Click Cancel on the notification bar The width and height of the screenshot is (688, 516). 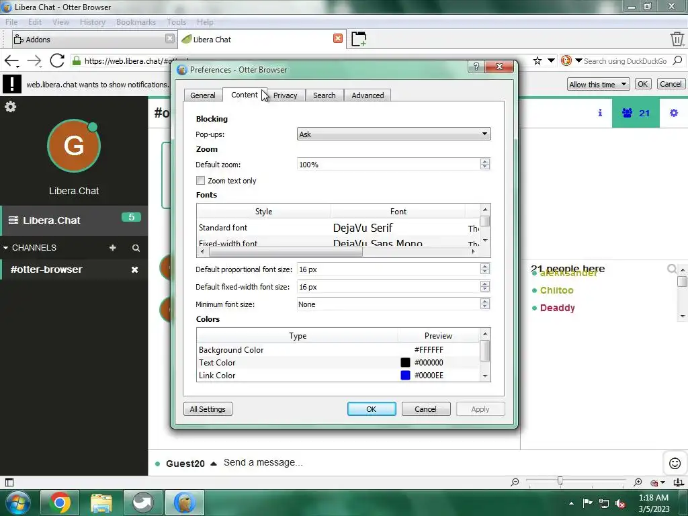(671, 84)
